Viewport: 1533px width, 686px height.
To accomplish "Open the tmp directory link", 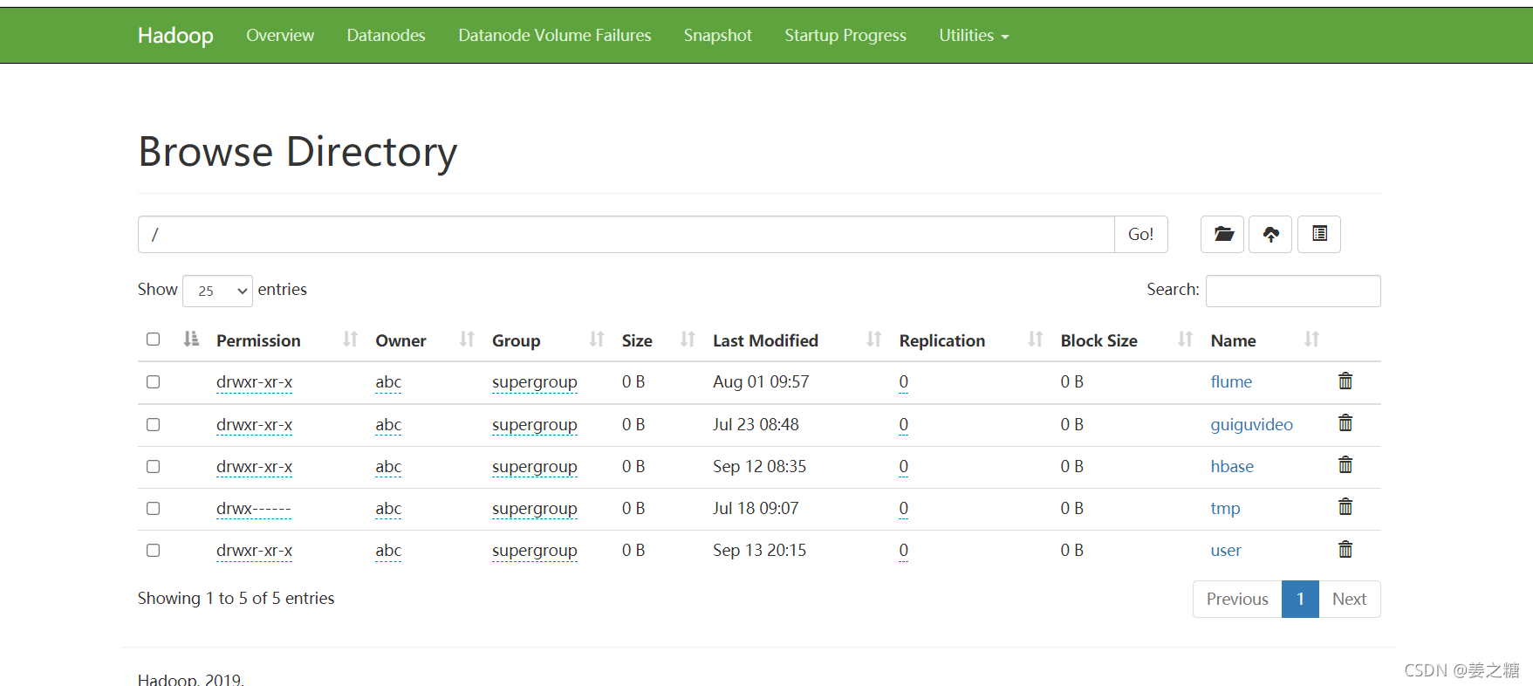I will point(1225,508).
